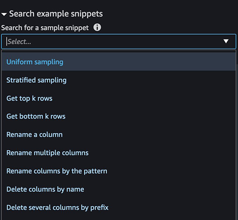The width and height of the screenshot is (238, 220).
Task: Select Rename columns by the pattern
Action: pyautogui.click(x=57, y=171)
